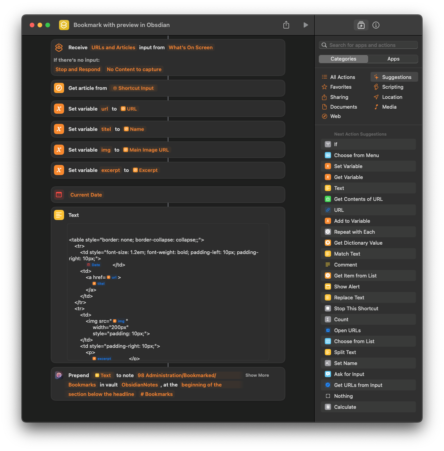Add Get Contents of URL action
444x451 pixels.
click(368, 199)
